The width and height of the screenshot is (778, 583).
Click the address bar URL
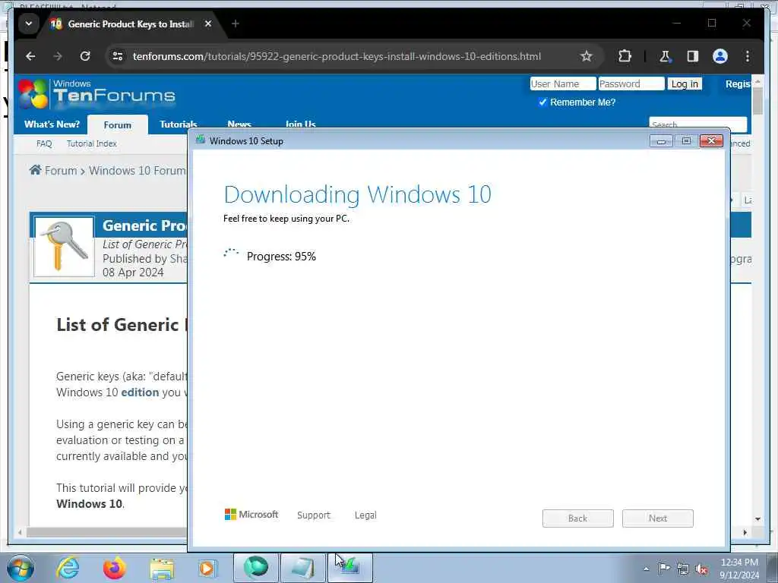[337, 56]
